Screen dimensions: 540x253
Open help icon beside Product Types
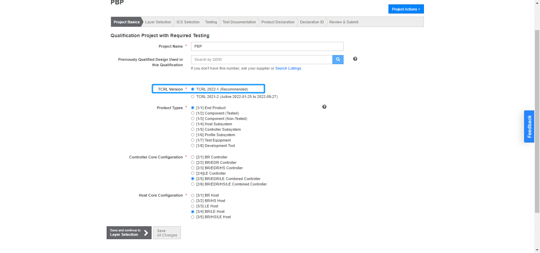click(x=324, y=107)
